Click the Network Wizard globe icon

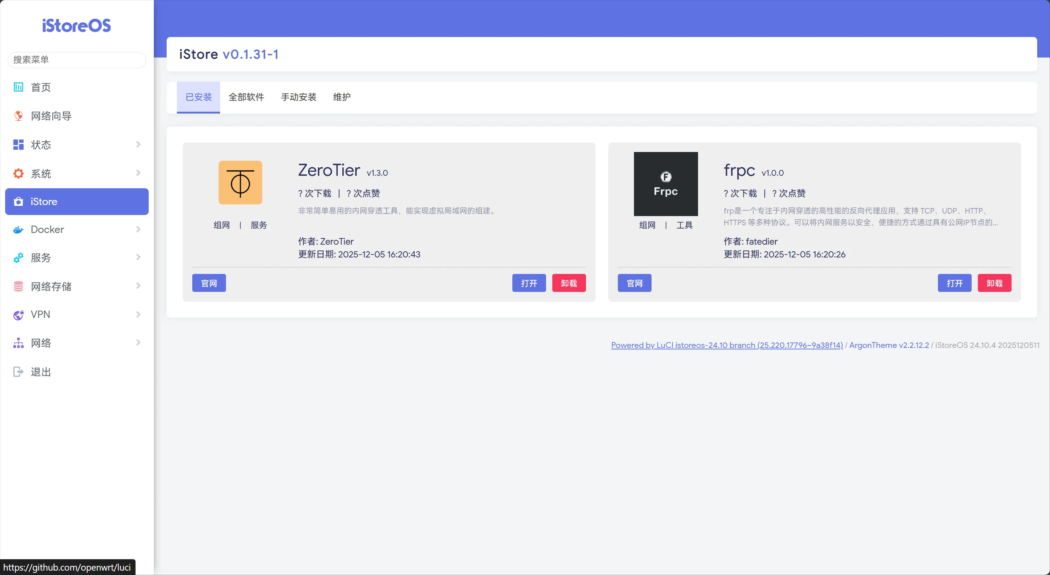pyautogui.click(x=18, y=116)
